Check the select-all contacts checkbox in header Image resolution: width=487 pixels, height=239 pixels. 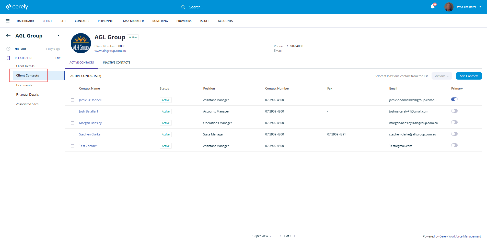(73, 89)
